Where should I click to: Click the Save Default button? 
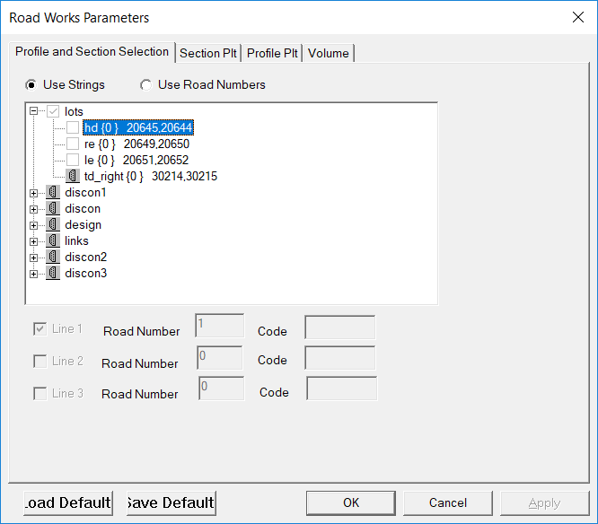(170, 502)
